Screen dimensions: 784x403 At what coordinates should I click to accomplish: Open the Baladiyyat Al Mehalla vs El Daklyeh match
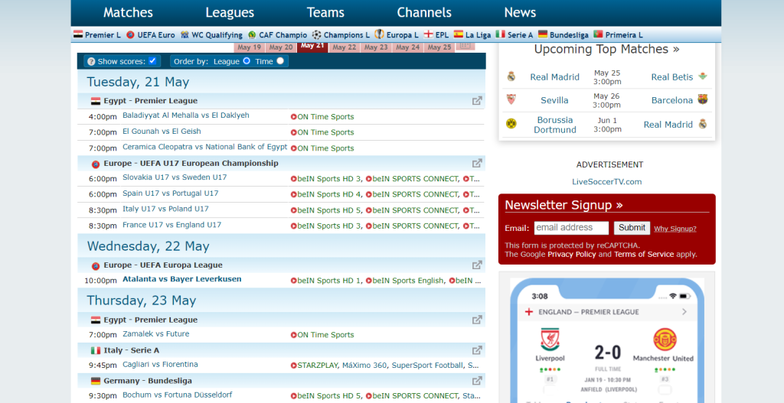point(185,115)
